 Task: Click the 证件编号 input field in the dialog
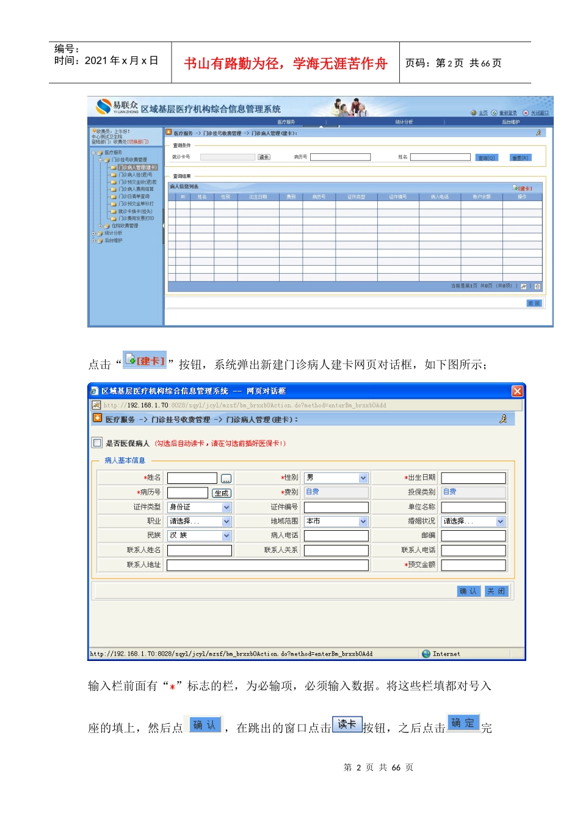tap(336, 507)
